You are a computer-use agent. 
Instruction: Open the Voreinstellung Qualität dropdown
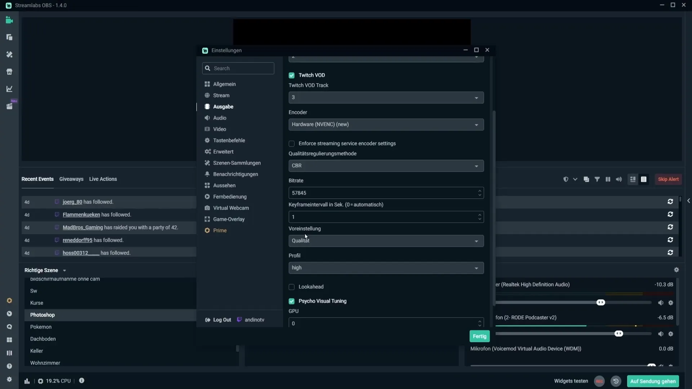coord(386,241)
